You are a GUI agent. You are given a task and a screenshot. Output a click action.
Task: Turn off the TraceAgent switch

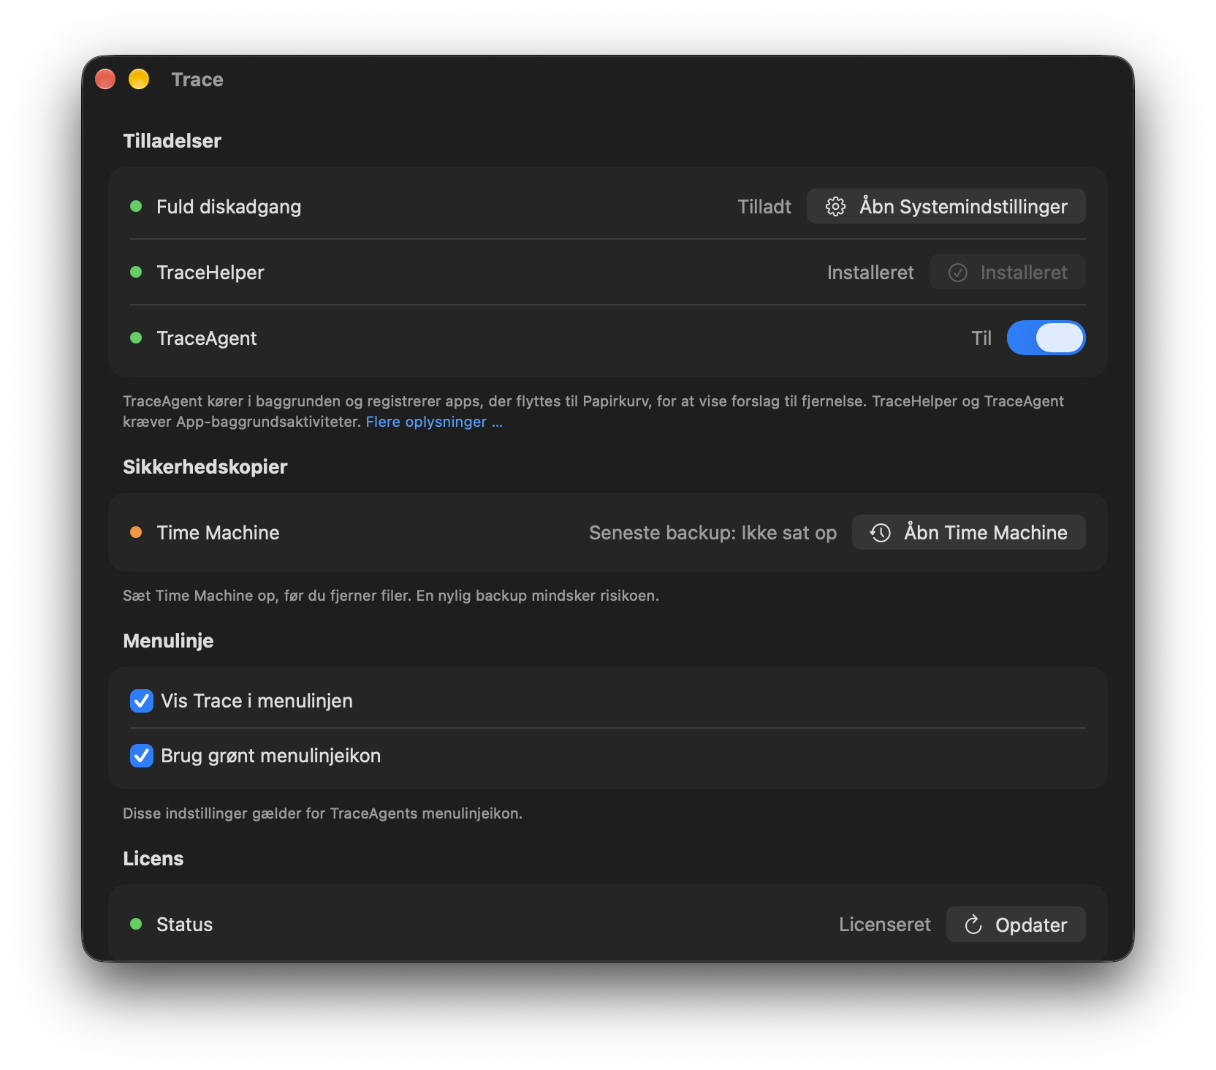1046,338
